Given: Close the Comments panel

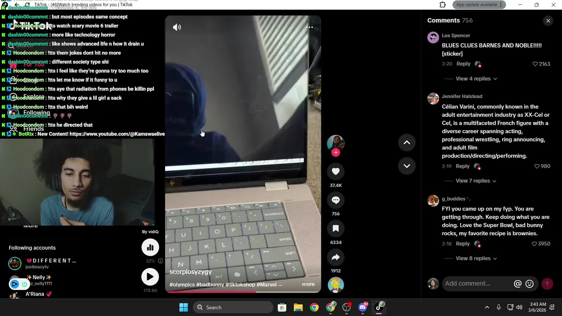Looking at the screenshot, I should tap(548, 21).
